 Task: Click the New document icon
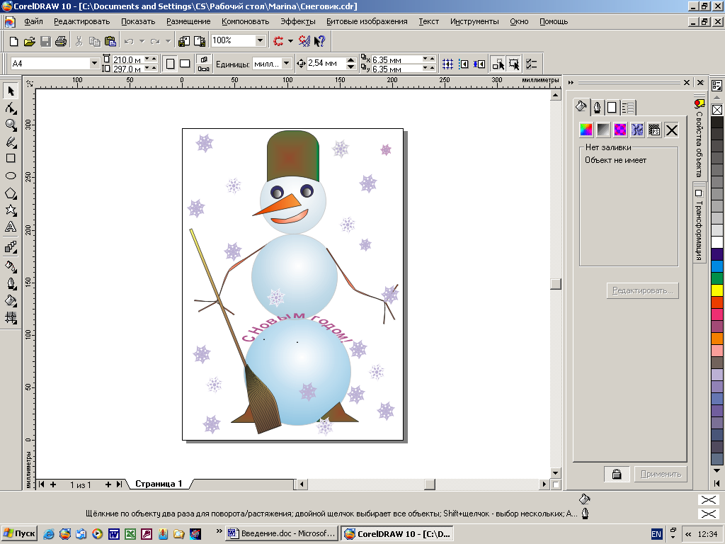point(14,41)
